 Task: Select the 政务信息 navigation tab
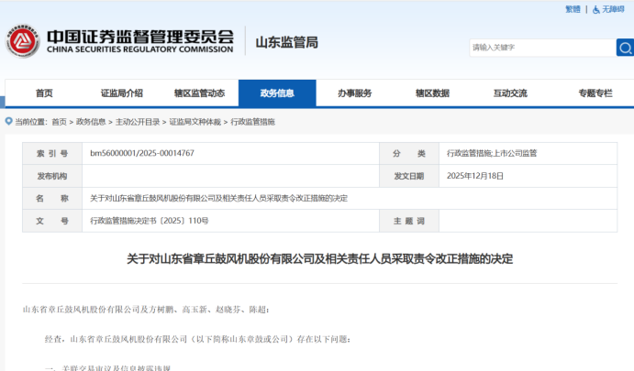(x=277, y=93)
